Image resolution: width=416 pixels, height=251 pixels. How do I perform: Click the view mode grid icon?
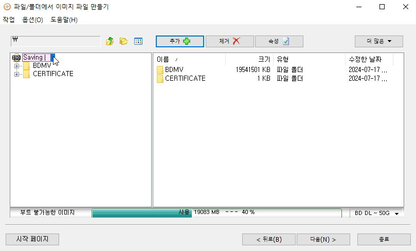[x=138, y=41]
